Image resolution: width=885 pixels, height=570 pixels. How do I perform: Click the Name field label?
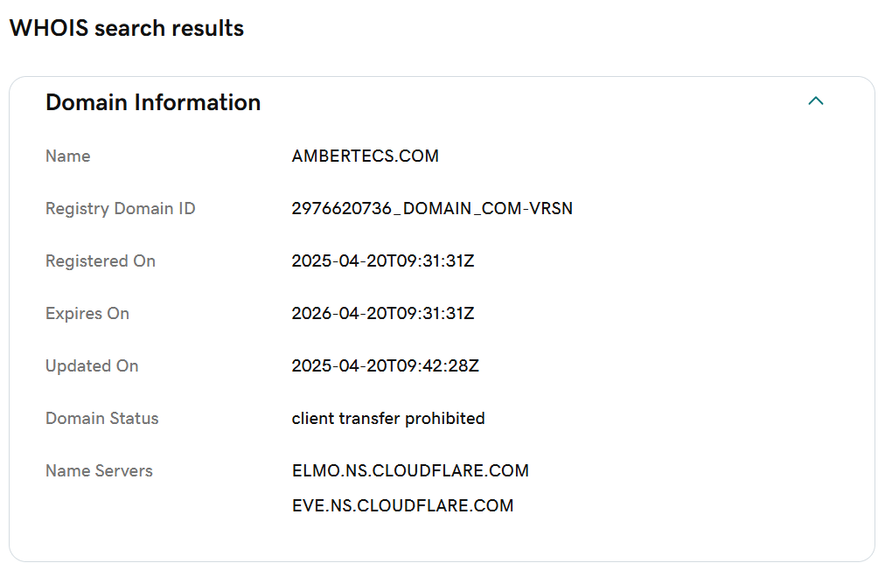coord(67,156)
